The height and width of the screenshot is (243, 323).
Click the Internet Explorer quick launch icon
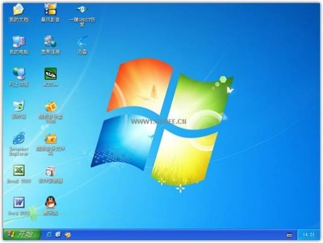pyautogui.click(x=49, y=235)
